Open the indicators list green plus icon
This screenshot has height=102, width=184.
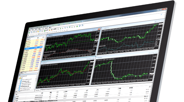(77, 26)
